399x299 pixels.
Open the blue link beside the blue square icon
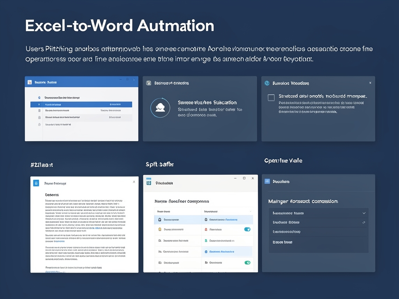coord(222,252)
